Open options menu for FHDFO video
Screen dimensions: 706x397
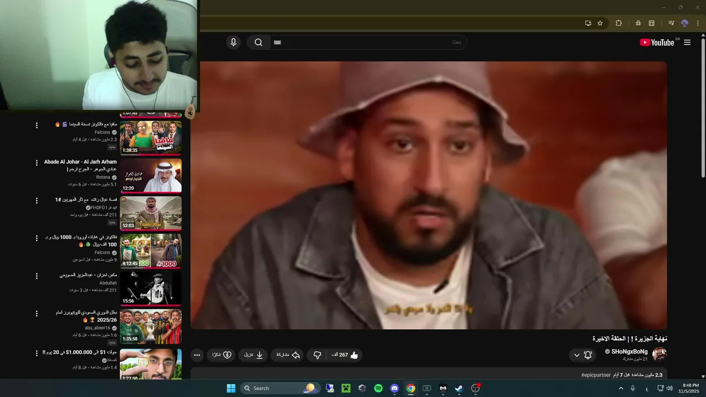click(37, 201)
